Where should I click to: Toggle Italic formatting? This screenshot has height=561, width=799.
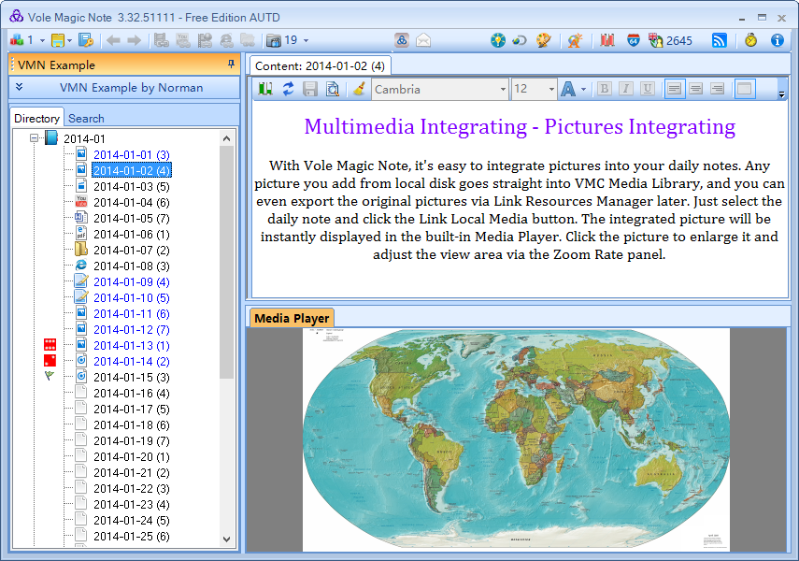[626, 89]
